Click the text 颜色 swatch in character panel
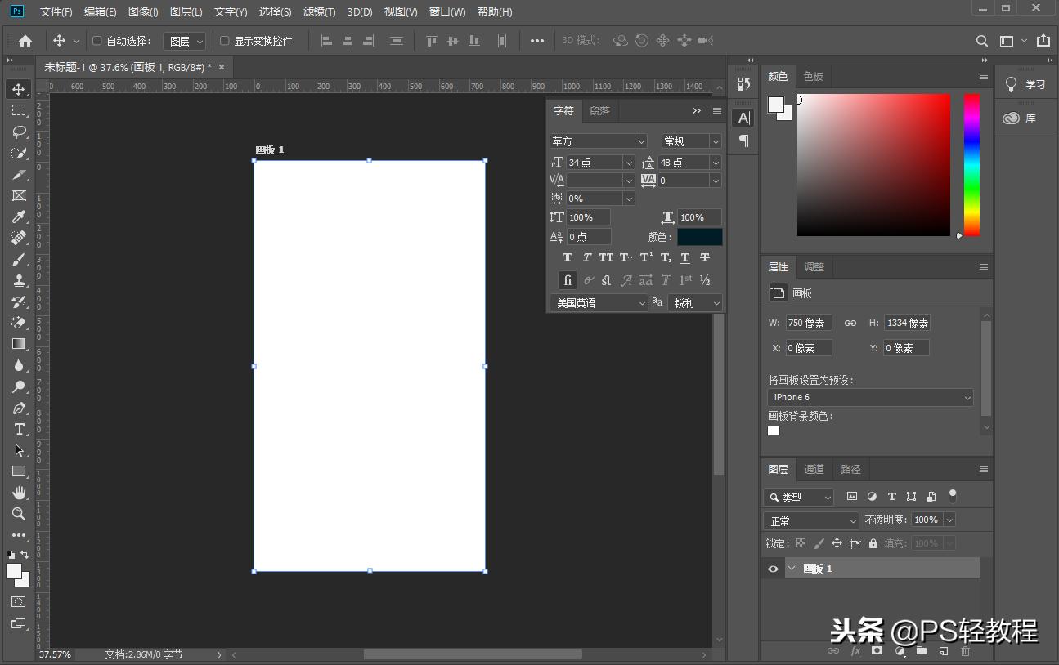The image size is (1059, 665). pos(699,237)
